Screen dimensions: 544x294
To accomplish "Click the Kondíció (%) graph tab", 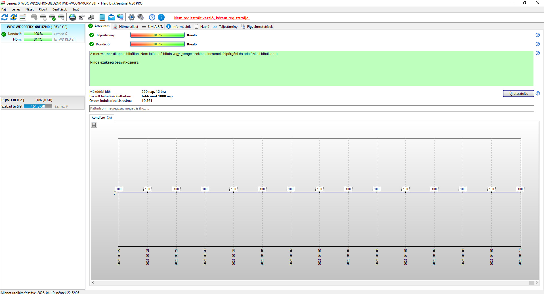I will pyautogui.click(x=102, y=117).
